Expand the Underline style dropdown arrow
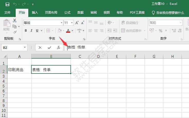The image size is (189, 118). (41, 31)
